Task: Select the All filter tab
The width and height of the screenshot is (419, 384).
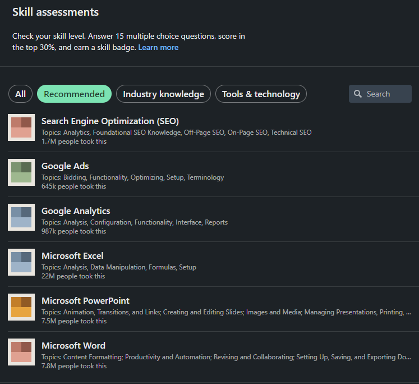Action: [20, 94]
